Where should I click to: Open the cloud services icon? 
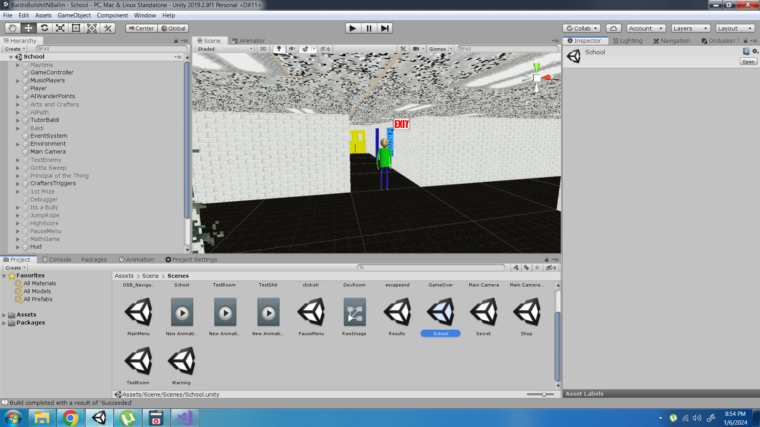(x=613, y=28)
